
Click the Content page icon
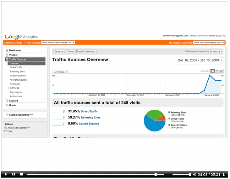7,101
